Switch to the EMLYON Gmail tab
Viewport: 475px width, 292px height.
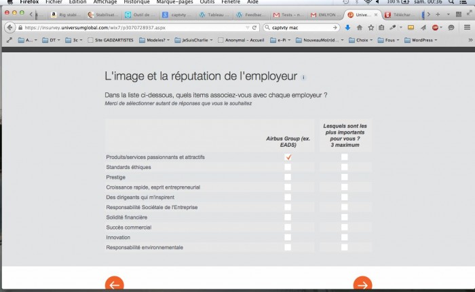pos(326,14)
